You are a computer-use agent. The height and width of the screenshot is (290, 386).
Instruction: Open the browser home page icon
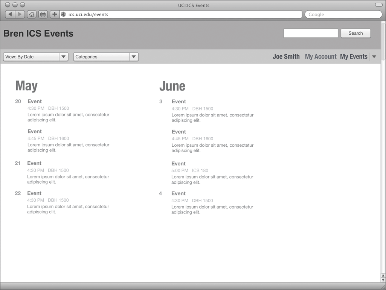pyautogui.click(x=32, y=14)
